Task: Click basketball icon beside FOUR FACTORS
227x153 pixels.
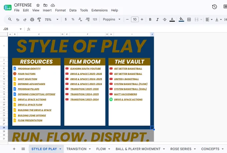Action: 15,74
